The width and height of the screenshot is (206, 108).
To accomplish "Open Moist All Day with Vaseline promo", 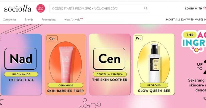I will (186, 20).
